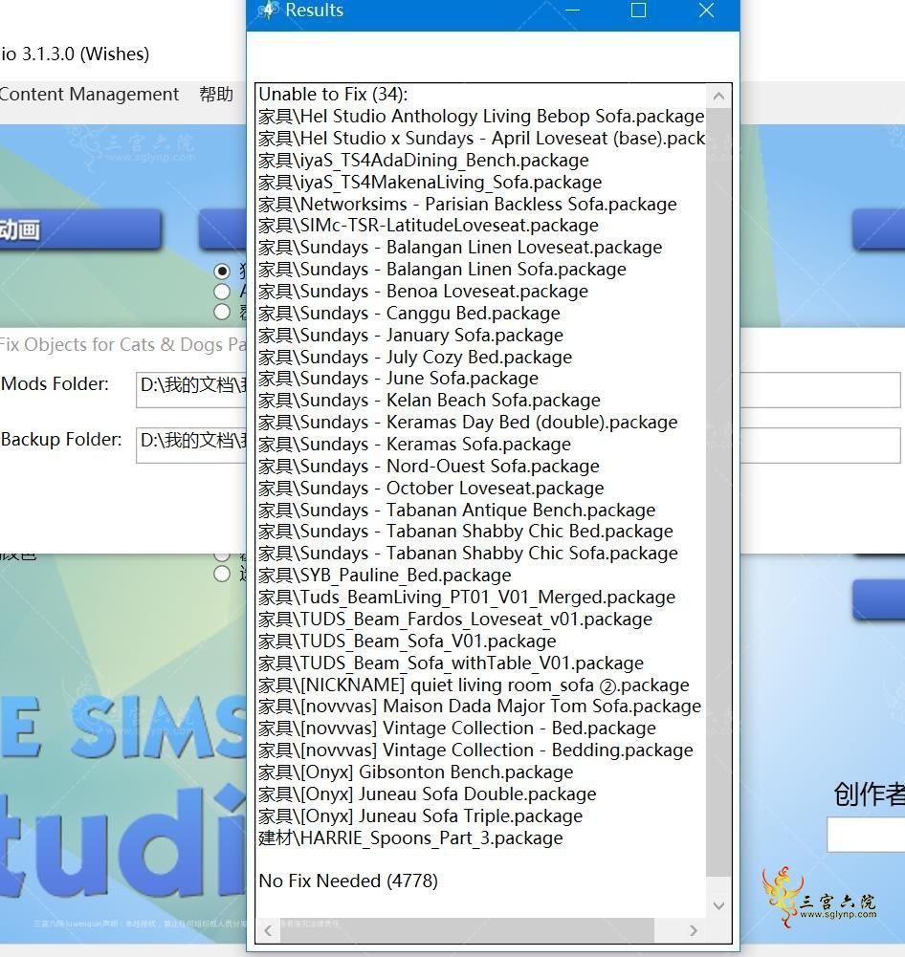The height and width of the screenshot is (957, 905).
Task: Click the 创作者 name input field
Action: pos(866,835)
